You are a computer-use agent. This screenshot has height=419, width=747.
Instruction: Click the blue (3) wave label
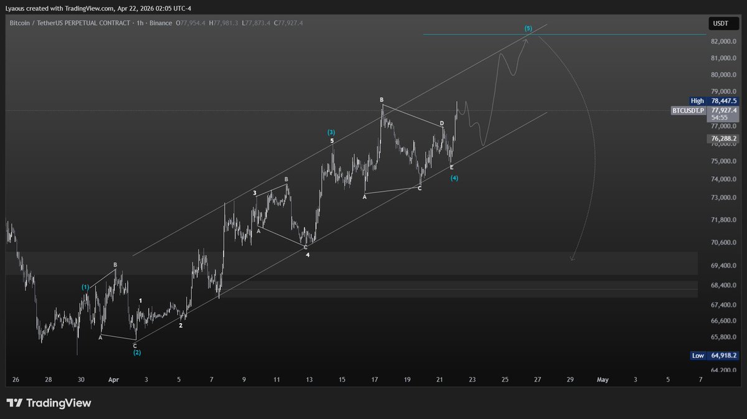coord(331,132)
